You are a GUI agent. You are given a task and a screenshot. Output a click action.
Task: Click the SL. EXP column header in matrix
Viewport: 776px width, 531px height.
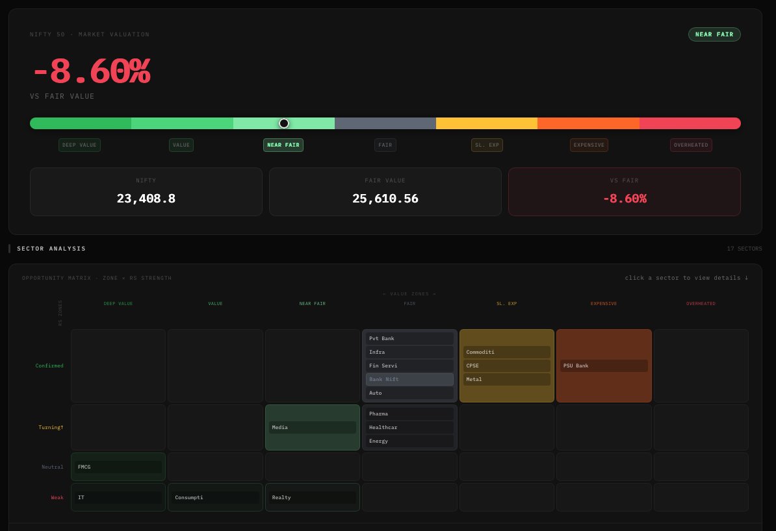[507, 304]
